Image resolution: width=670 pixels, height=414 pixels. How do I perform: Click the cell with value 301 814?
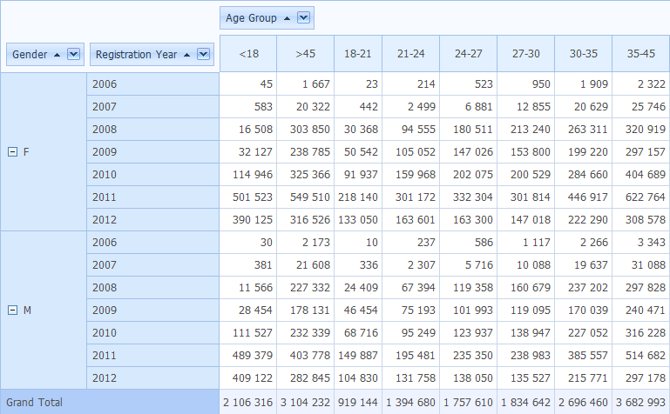tap(525, 197)
